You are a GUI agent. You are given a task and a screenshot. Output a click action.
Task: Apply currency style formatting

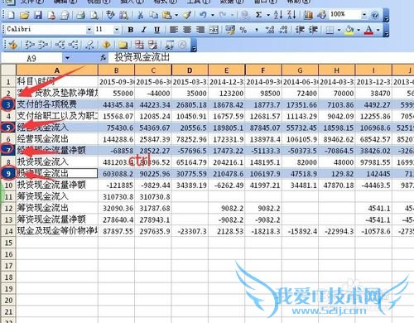(229, 30)
